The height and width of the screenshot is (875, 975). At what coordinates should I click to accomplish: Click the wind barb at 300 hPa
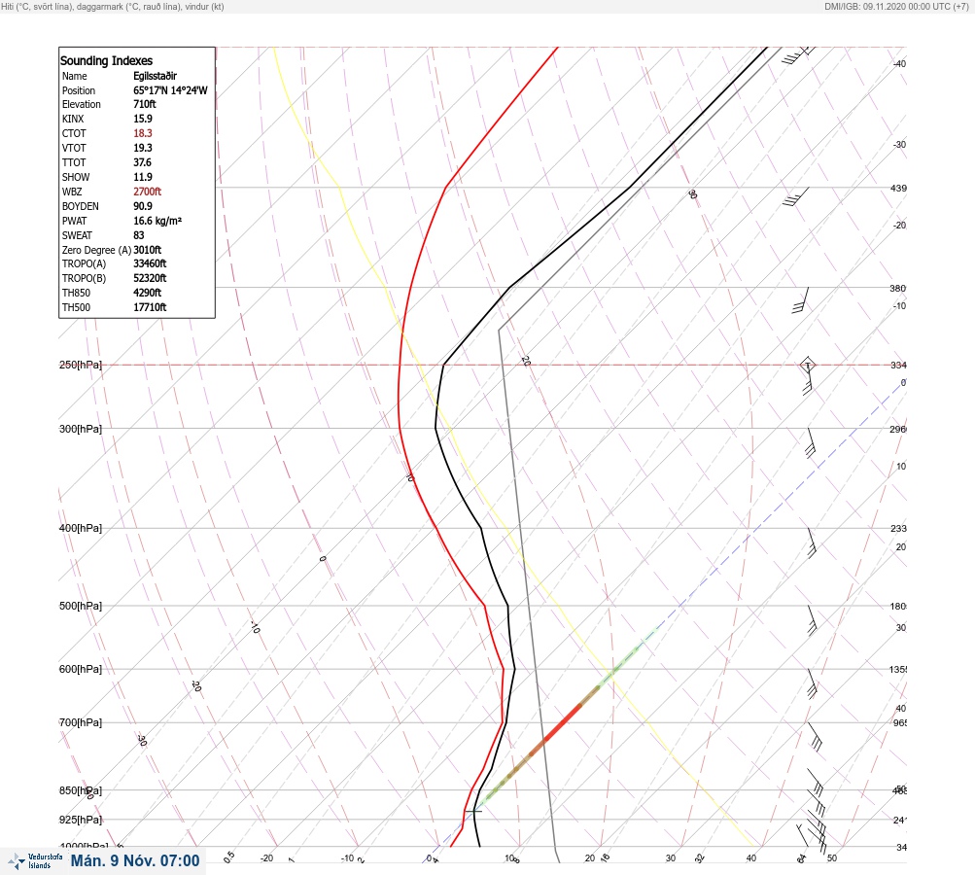point(810,442)
